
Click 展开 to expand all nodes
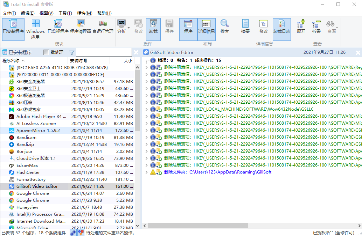pyautogui.click(x=301, y=27)
